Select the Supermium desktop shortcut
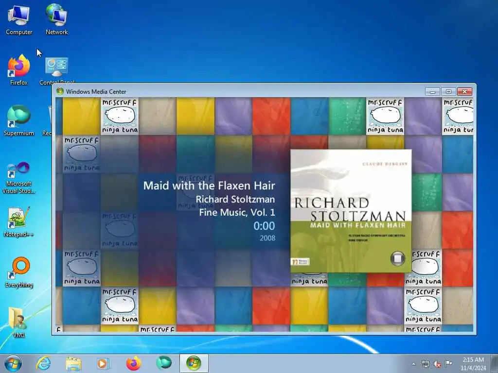Viewport: 498px width, 373px height. 19,120
